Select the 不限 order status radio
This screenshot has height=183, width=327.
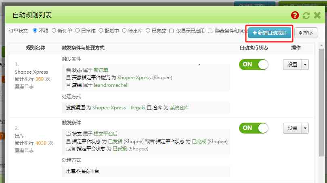click(35, 31)
